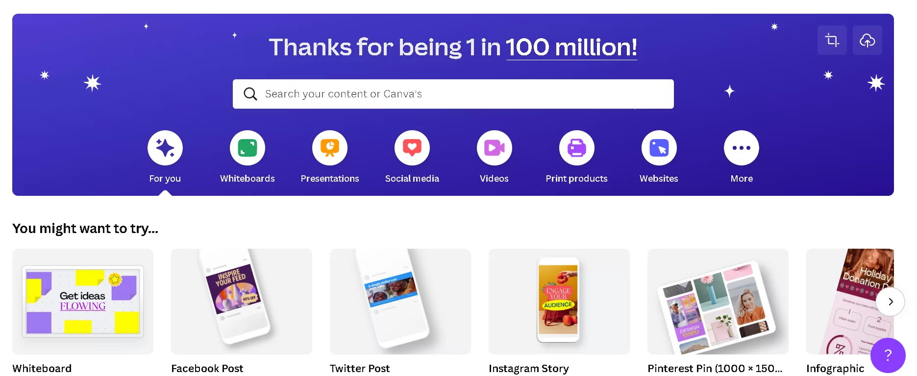Image resolution: width=917 pixels, height=376 pixels.
Task: Open the Whiteboard template thumbnail
Action: pos(83,302)
